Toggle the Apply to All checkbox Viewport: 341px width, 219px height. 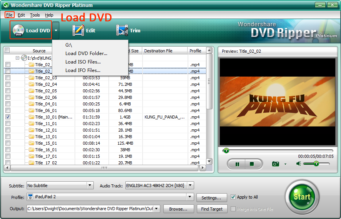point(233,197)
